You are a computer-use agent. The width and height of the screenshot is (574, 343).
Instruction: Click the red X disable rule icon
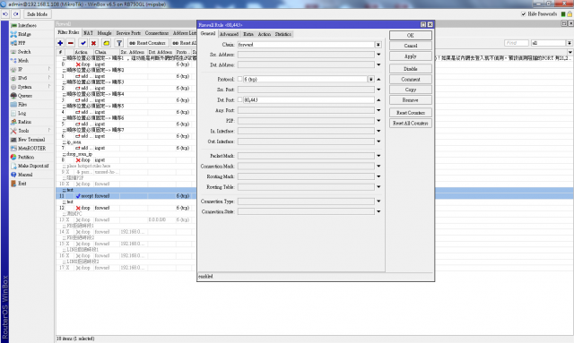(93, 43)
